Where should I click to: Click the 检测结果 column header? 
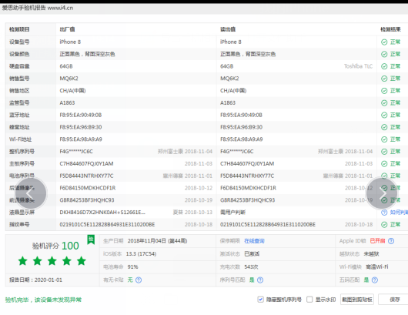coord(390,29)
